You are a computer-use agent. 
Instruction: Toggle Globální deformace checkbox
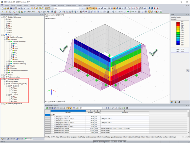point(4,17)
